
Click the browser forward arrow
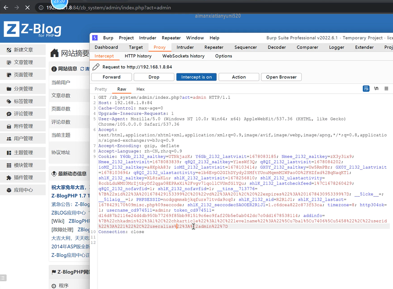[x=17, y=7]
